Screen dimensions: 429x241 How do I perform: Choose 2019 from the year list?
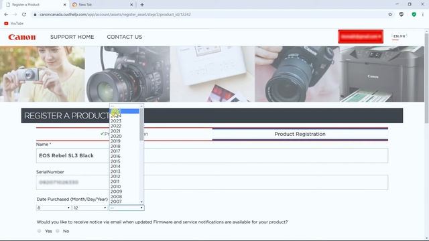pos(125,141)
